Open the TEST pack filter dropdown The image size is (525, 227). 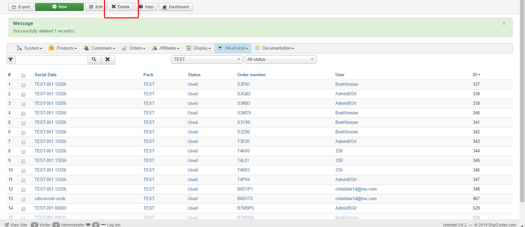point(207,59)
